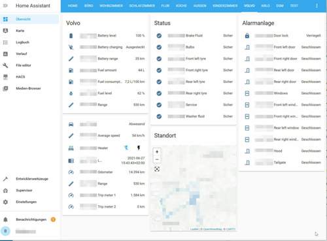Switch to the KINDERZIMMER tab
Screen dimensions: 327x241
pos(225,6)
